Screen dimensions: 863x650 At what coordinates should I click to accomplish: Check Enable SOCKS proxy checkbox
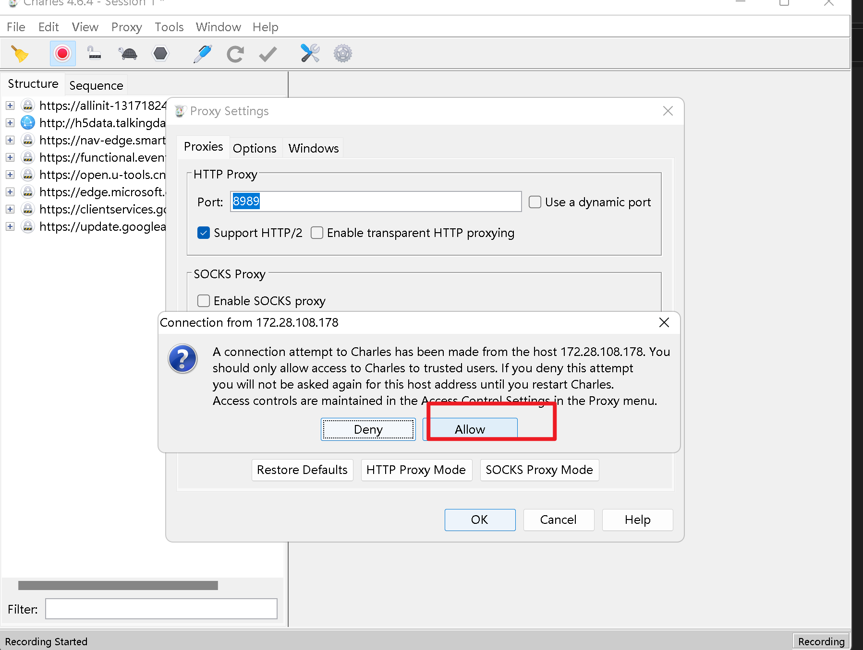[204, 301]
